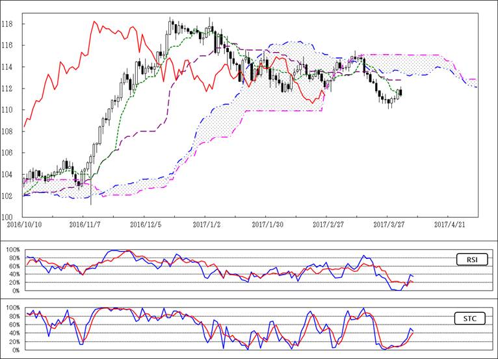This screenshot has width=498, height=359.
Task: Click the 100% label in RSI panel
Action: [x=12, y=249]
